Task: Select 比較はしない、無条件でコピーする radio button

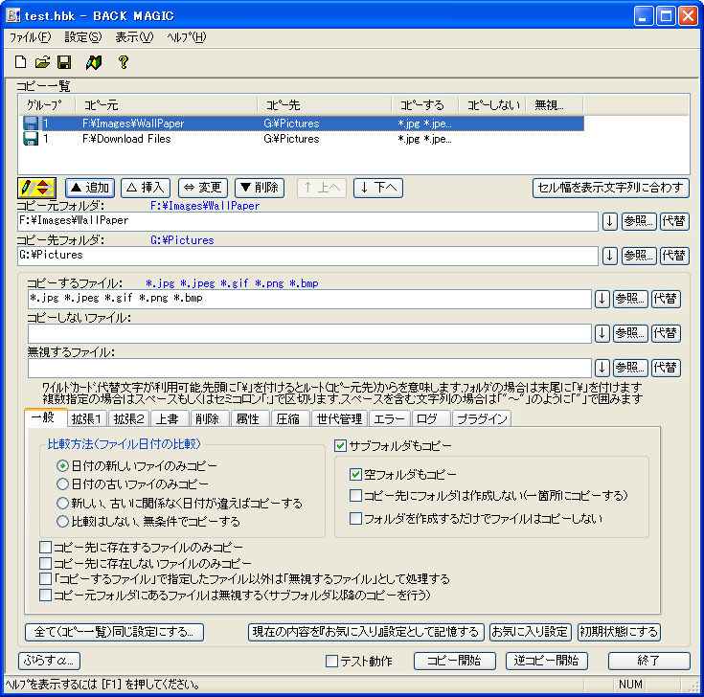Action: click(x=62, y=521)
